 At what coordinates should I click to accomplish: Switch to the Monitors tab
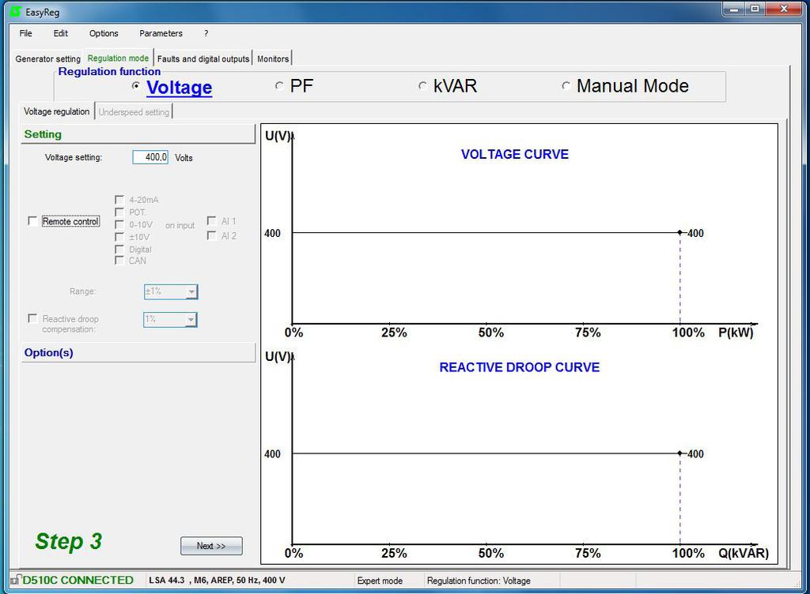tap(273, 58)
